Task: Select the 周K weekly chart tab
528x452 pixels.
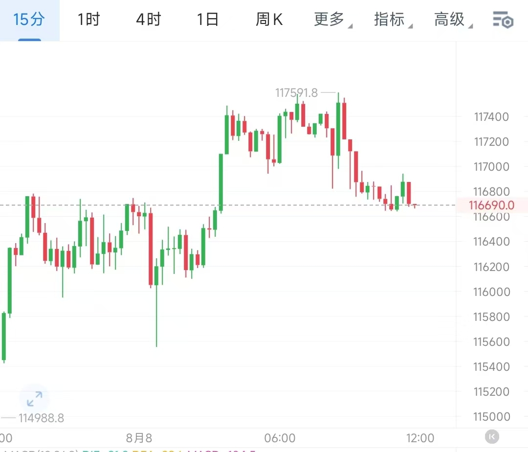Action: pos(269,20)
